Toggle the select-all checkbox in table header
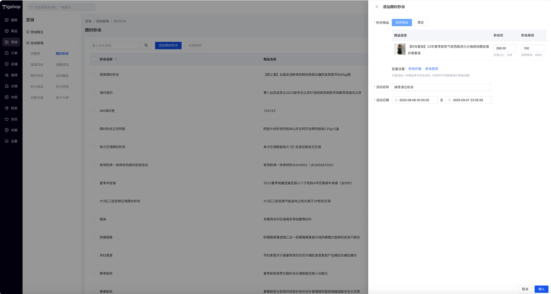Viewport: 551px width, 294px height. [94, 59]
